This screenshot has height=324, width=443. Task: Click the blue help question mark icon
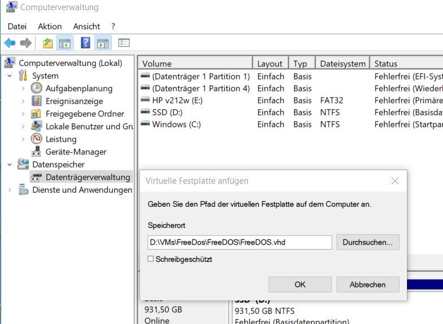(x=85, y=43)
